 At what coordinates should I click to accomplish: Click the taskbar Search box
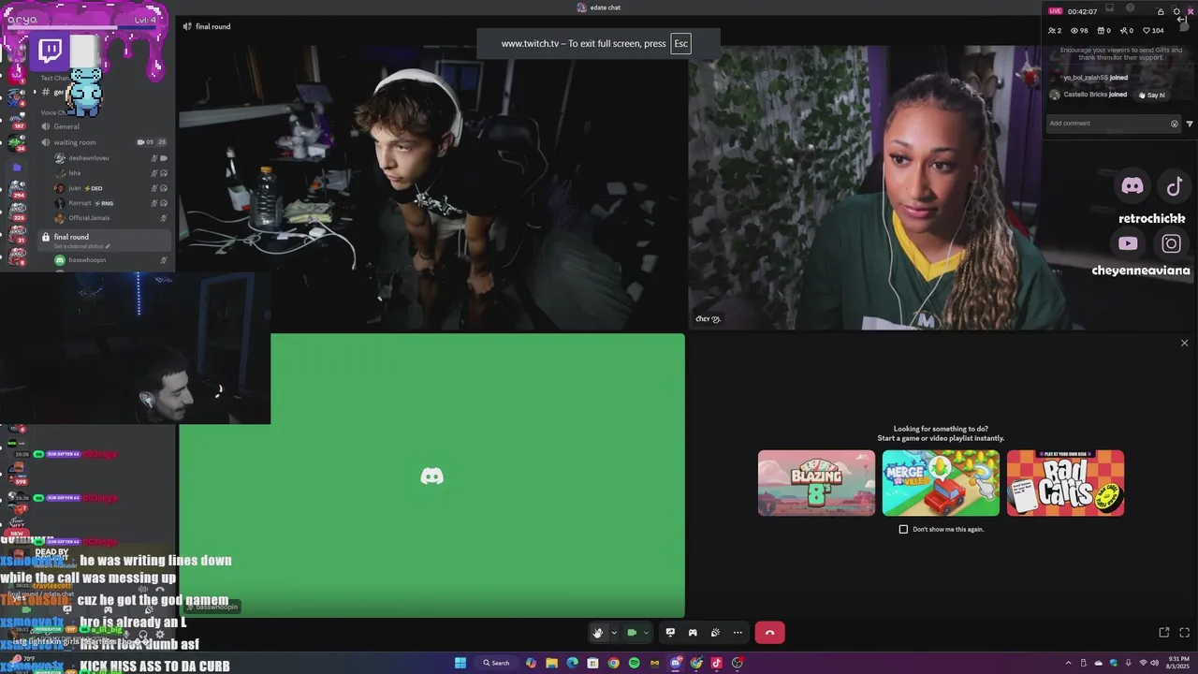click(x=497, y=663)
